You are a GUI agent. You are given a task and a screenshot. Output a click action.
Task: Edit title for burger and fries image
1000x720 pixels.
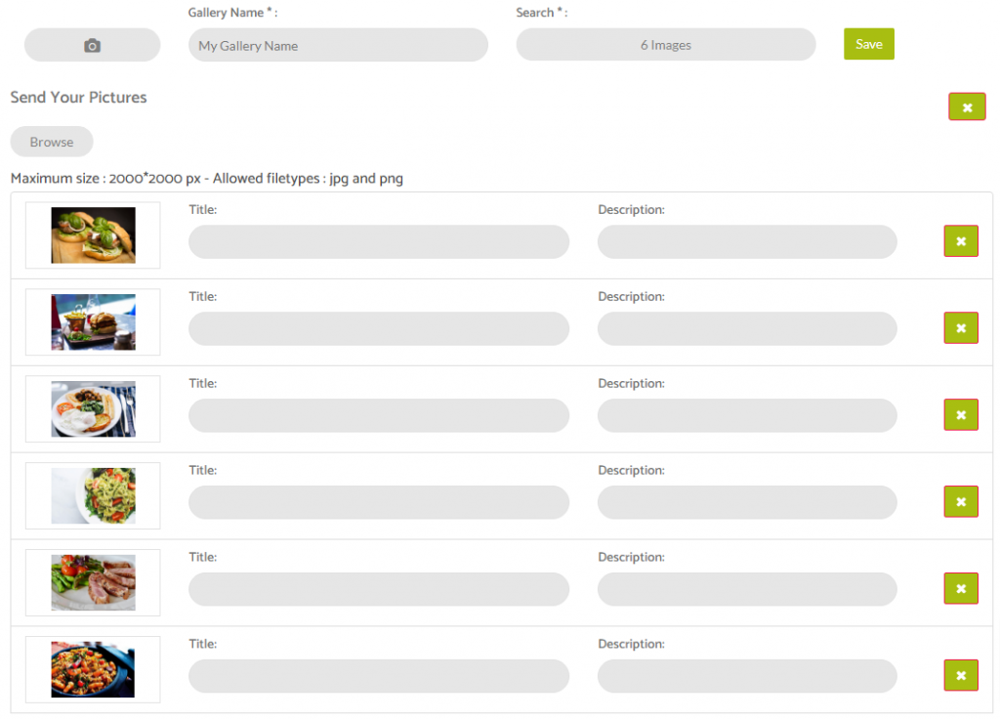[379, 328]
